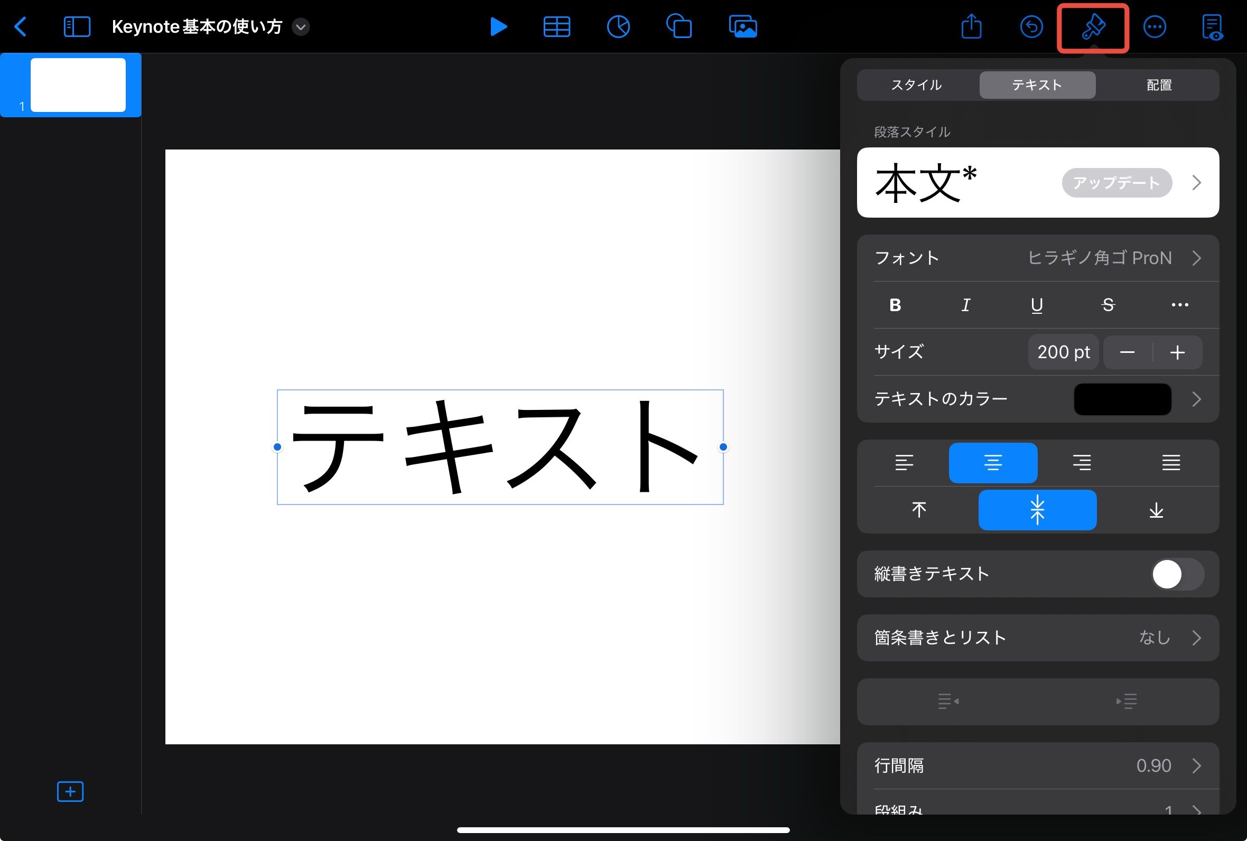Tap the 200 pt size field
This screenshot has height=841, width=1247.
coord(1063,352)
